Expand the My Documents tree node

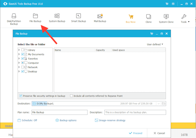click(x=19, y=54)
